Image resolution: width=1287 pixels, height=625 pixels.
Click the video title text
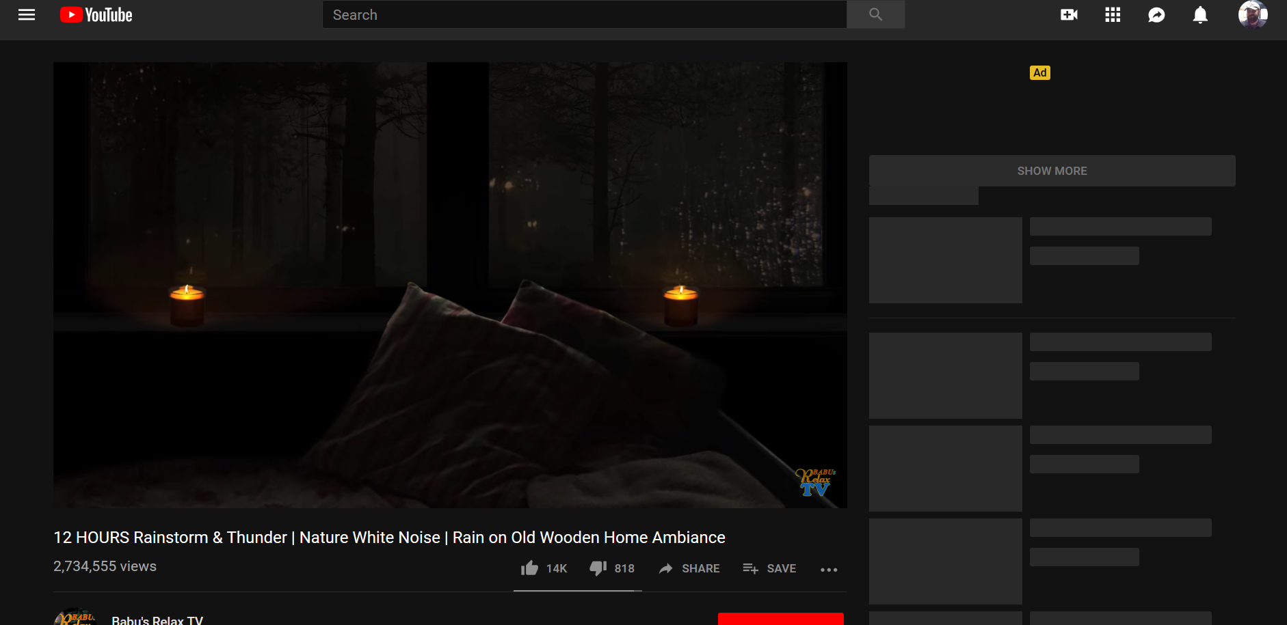(x=388, y=538)
